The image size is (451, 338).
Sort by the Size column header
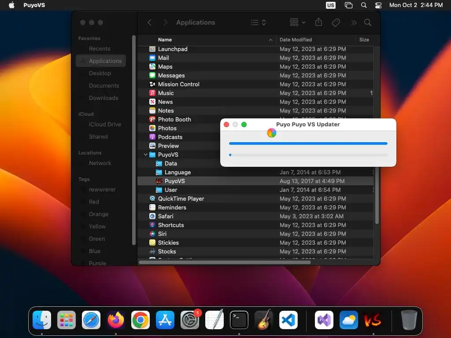[x=364, y=40]
